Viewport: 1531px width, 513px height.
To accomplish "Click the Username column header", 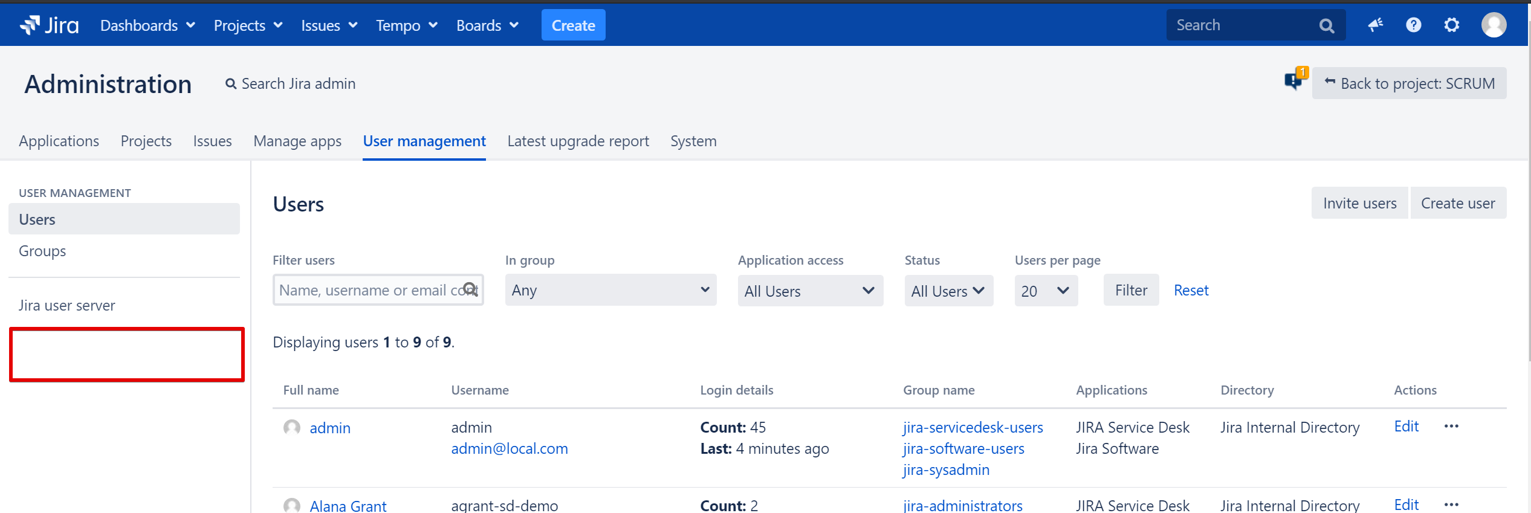I will pos(480,390).
